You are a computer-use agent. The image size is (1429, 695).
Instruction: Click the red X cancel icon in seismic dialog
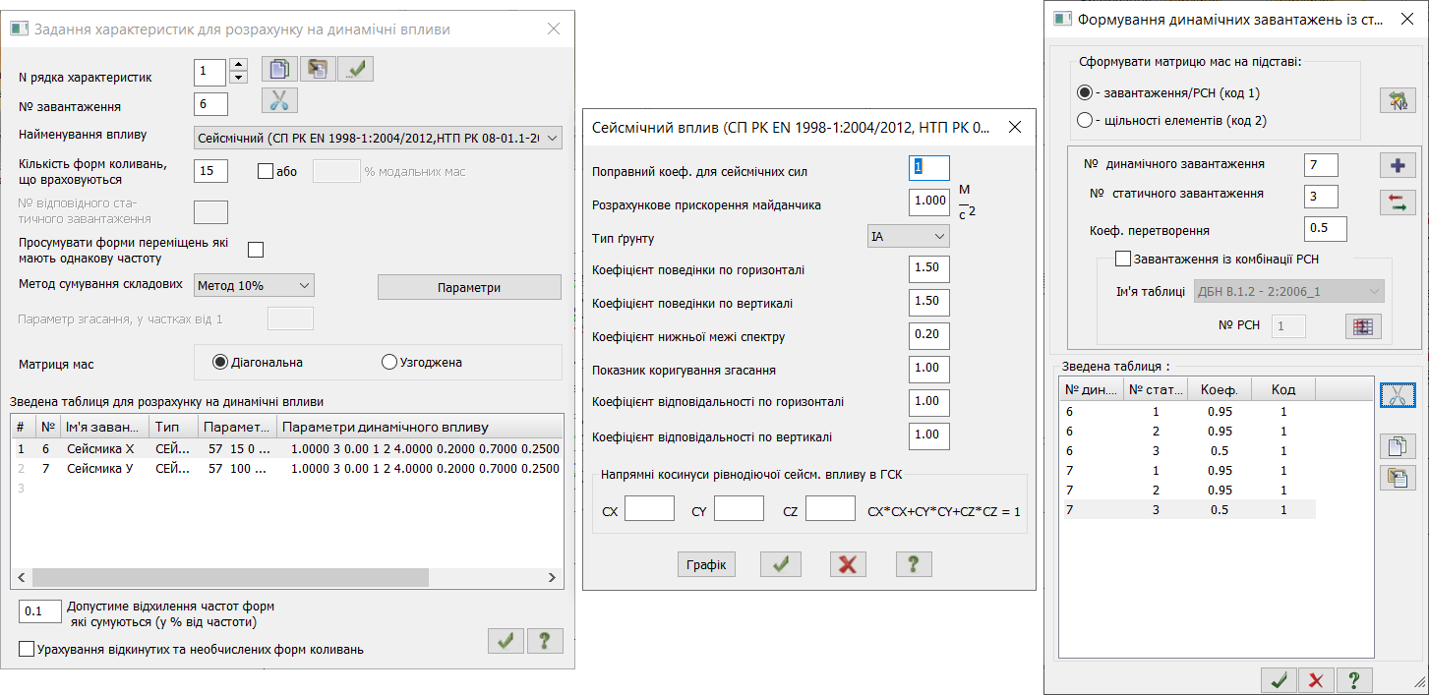click(848, 564)
